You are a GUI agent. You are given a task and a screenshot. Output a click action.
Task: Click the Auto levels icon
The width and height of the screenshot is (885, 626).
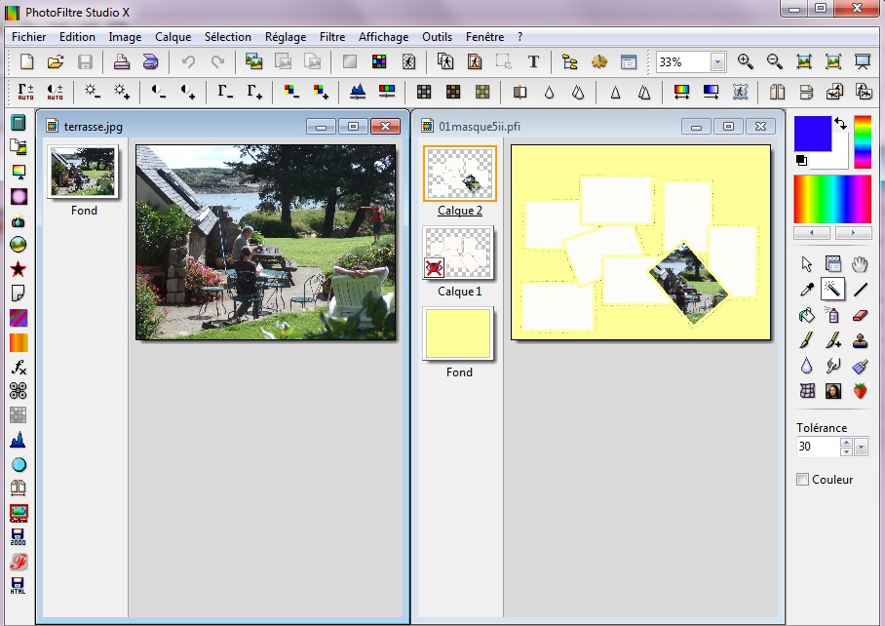point(25,92)
